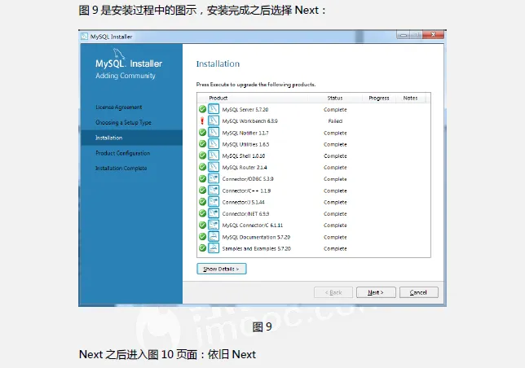The image size is (525, 368).
Task: Click the Connector/NET 6.9.9 product icon
Action: [x=214, y=213]
